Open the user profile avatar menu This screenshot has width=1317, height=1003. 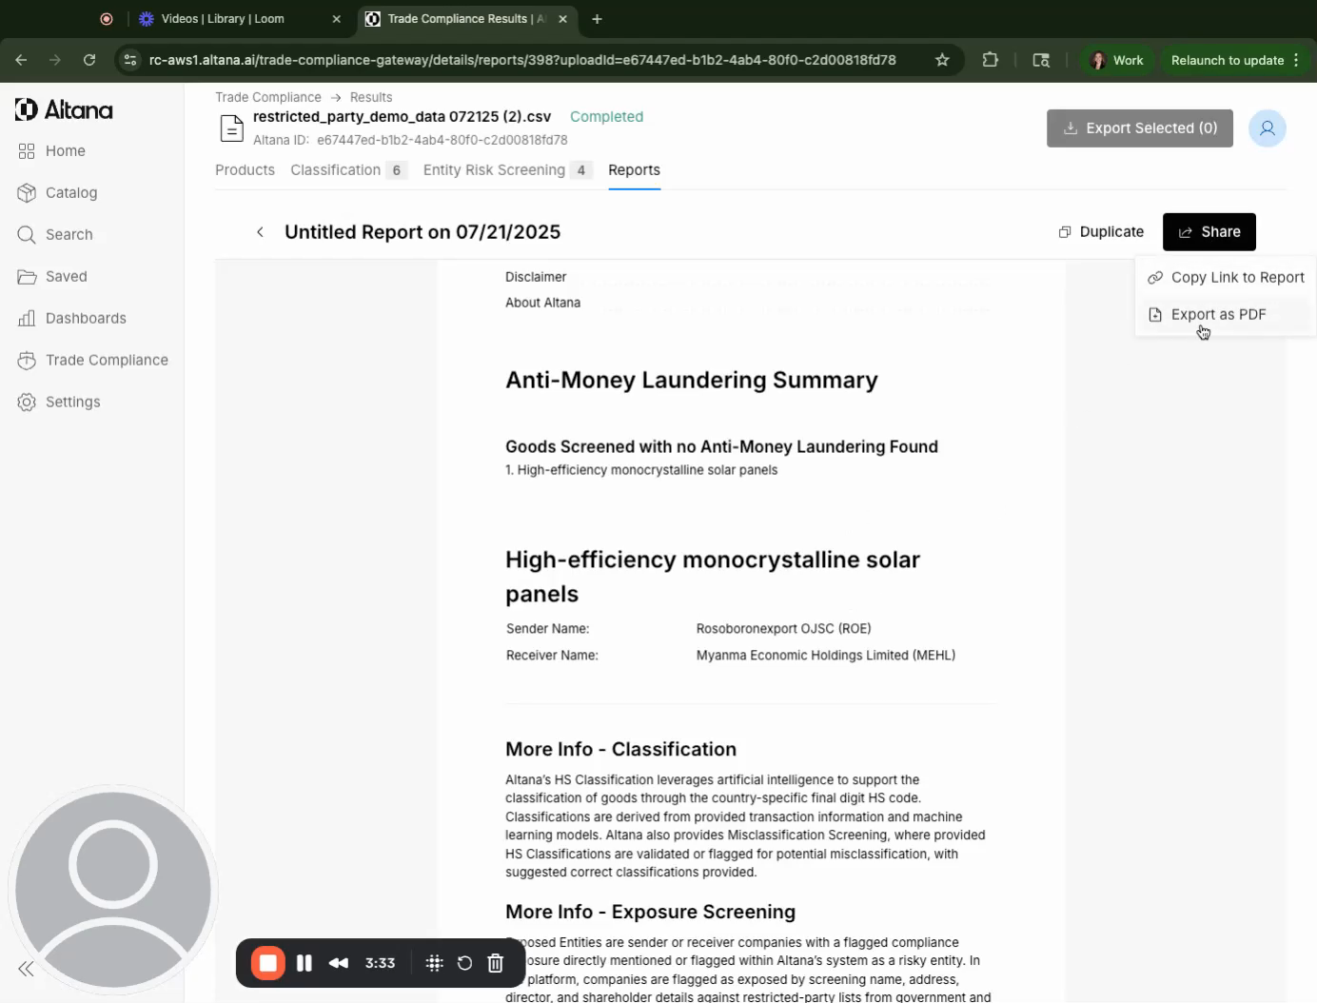[1267, 128]
